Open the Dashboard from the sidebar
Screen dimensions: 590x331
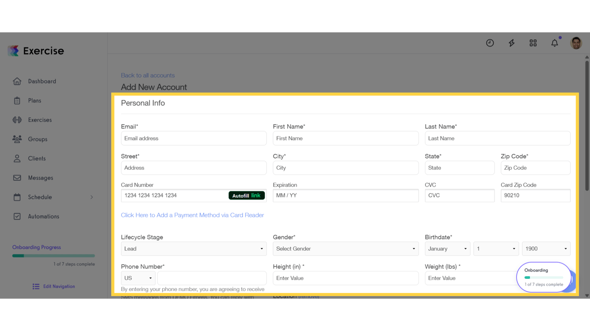[x=41, y=81]
